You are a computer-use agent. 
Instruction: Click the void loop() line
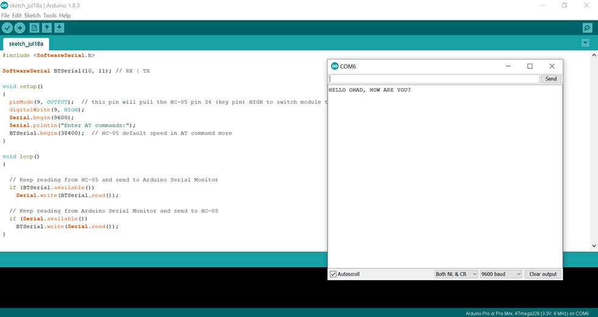click(x=21, y=156)
